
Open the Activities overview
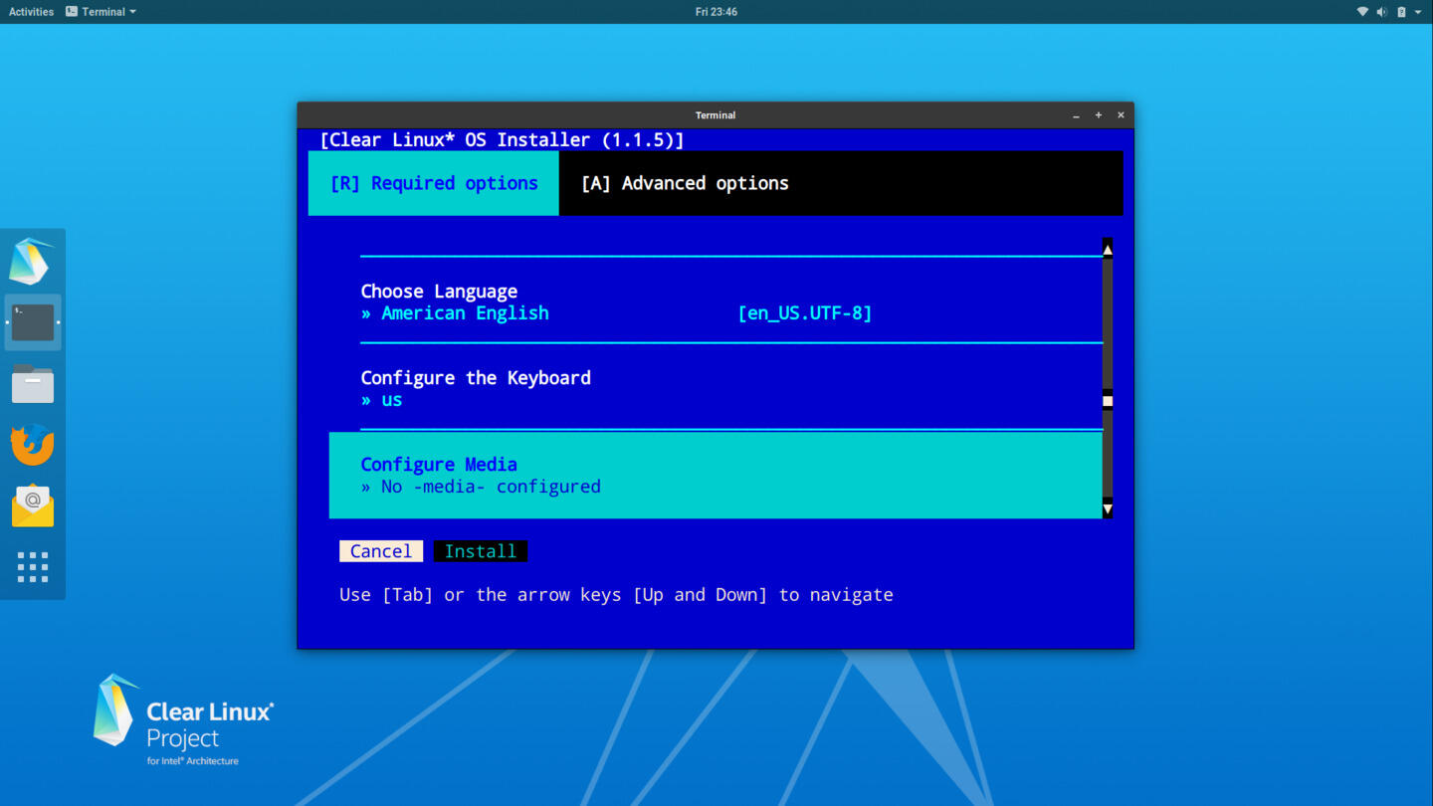coord(31,12)
